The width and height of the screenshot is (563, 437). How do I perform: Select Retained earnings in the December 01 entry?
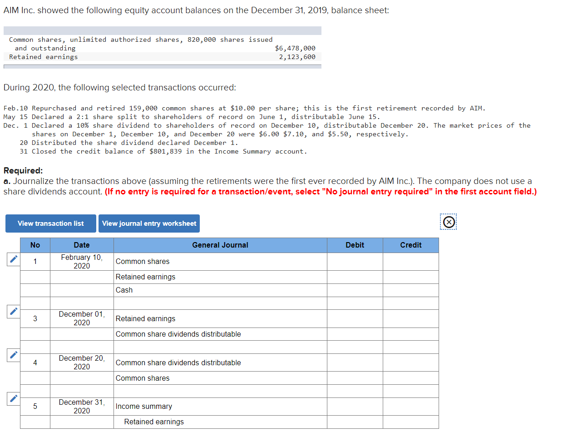pos(220,319)
